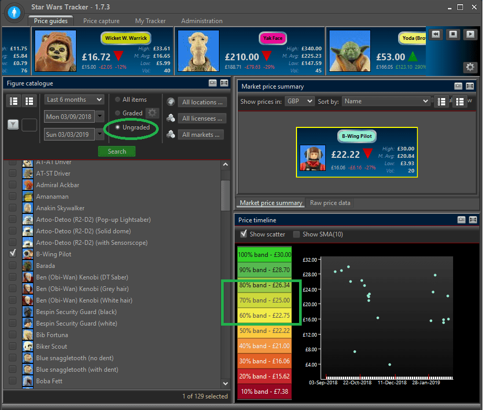This screenshot has height=410, width=484.
Task: Check the Boba Fett checkbox
Action: pyautogui.click(x=13, y=381)
